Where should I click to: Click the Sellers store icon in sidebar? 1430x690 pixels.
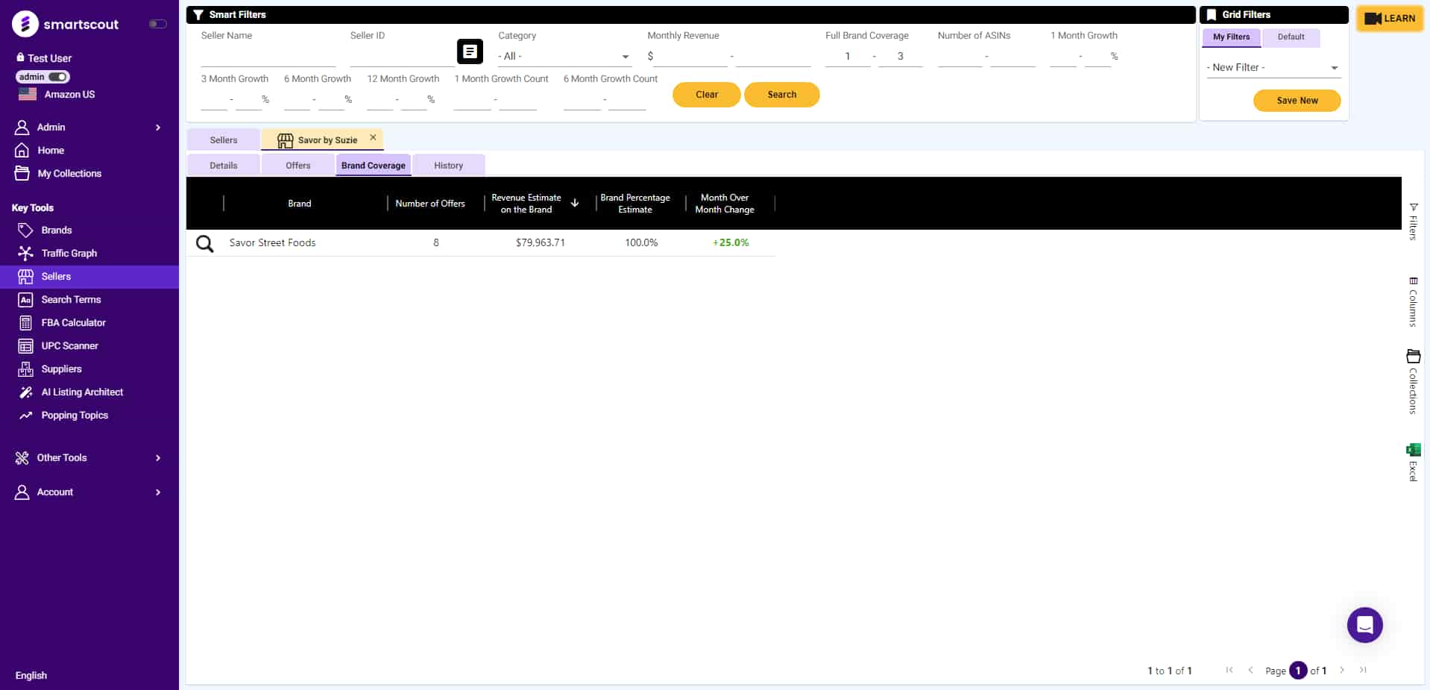[25, 276]
